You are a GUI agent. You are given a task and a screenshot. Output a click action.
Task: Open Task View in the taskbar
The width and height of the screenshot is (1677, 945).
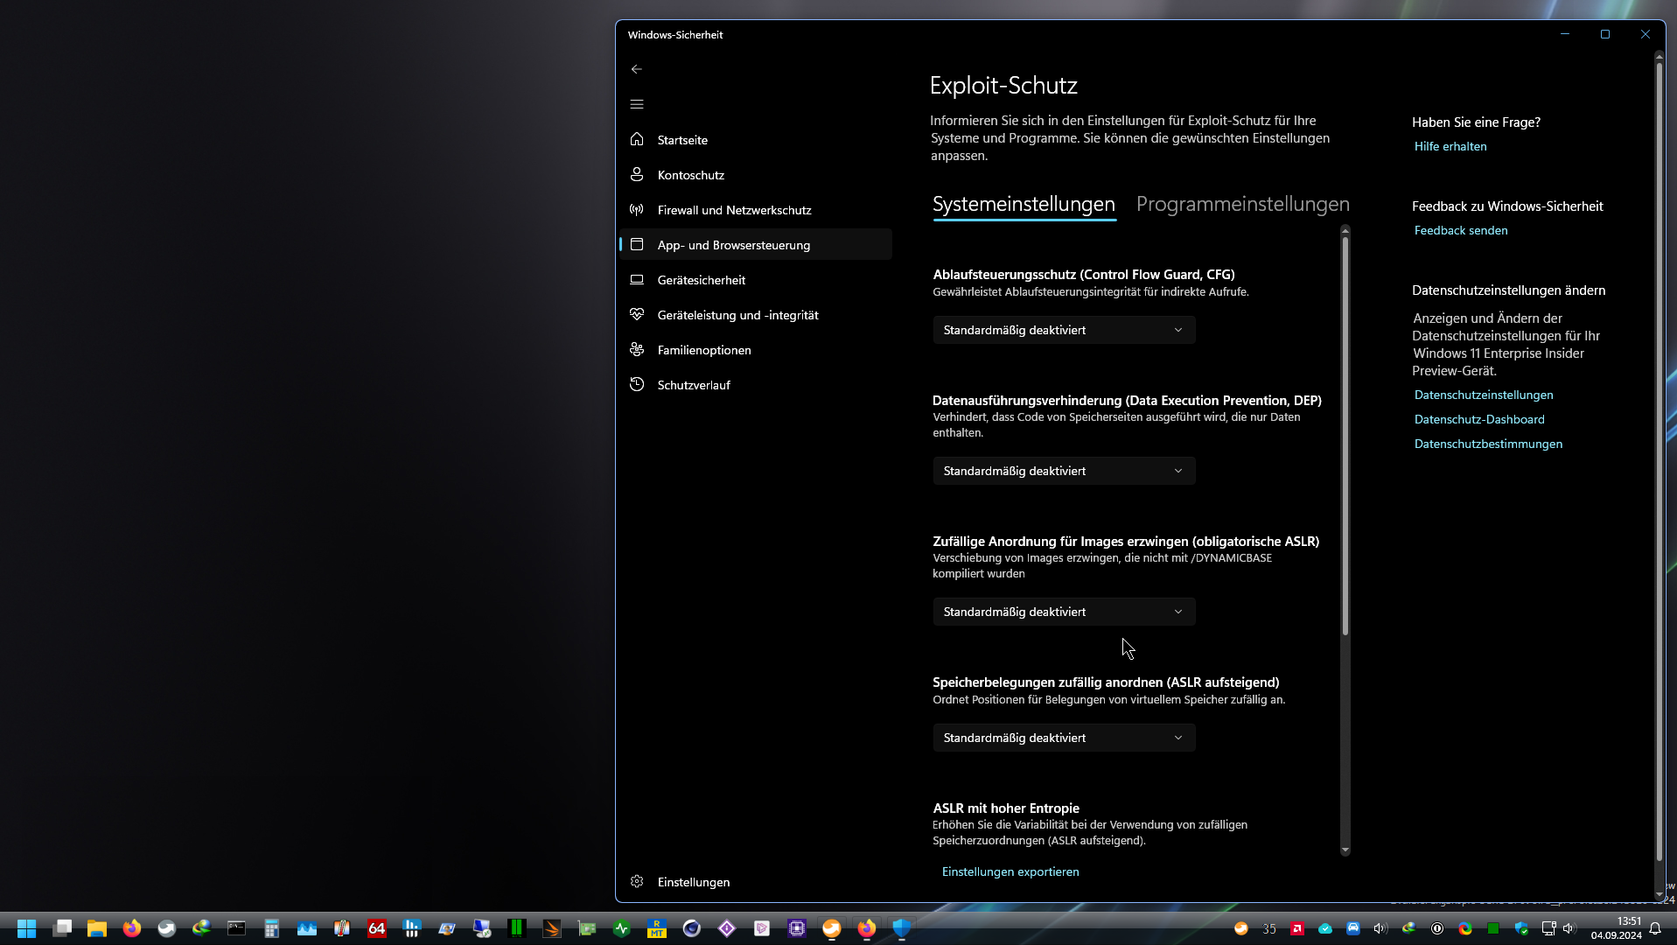[62, 928]
